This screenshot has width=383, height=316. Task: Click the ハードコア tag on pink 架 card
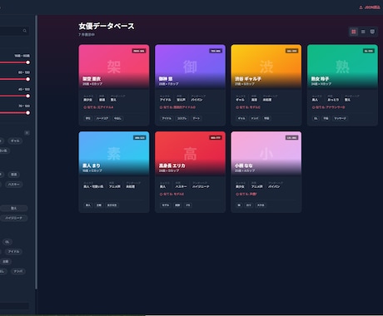102,118
